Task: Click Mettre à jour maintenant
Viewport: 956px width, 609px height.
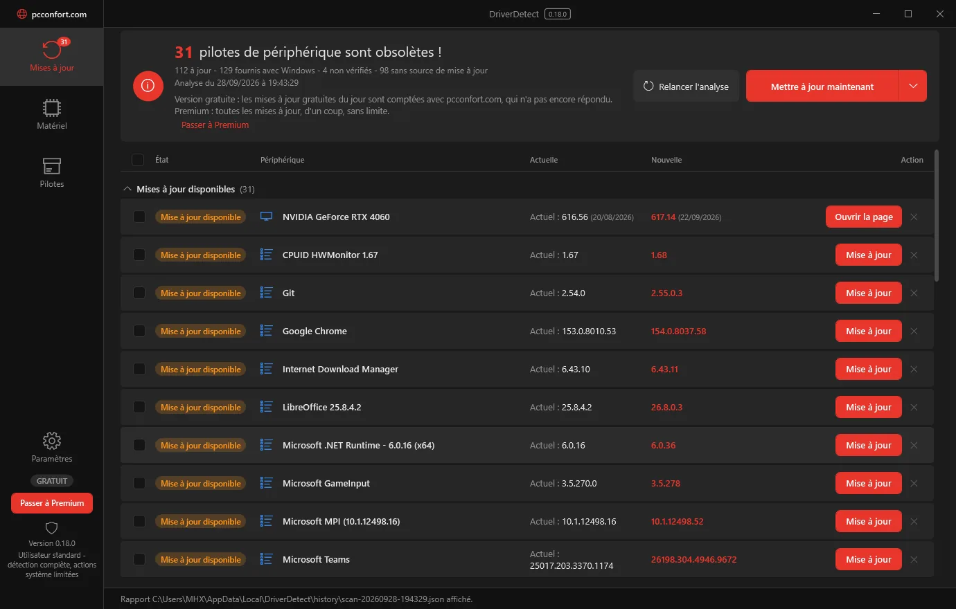Action: 822,86
